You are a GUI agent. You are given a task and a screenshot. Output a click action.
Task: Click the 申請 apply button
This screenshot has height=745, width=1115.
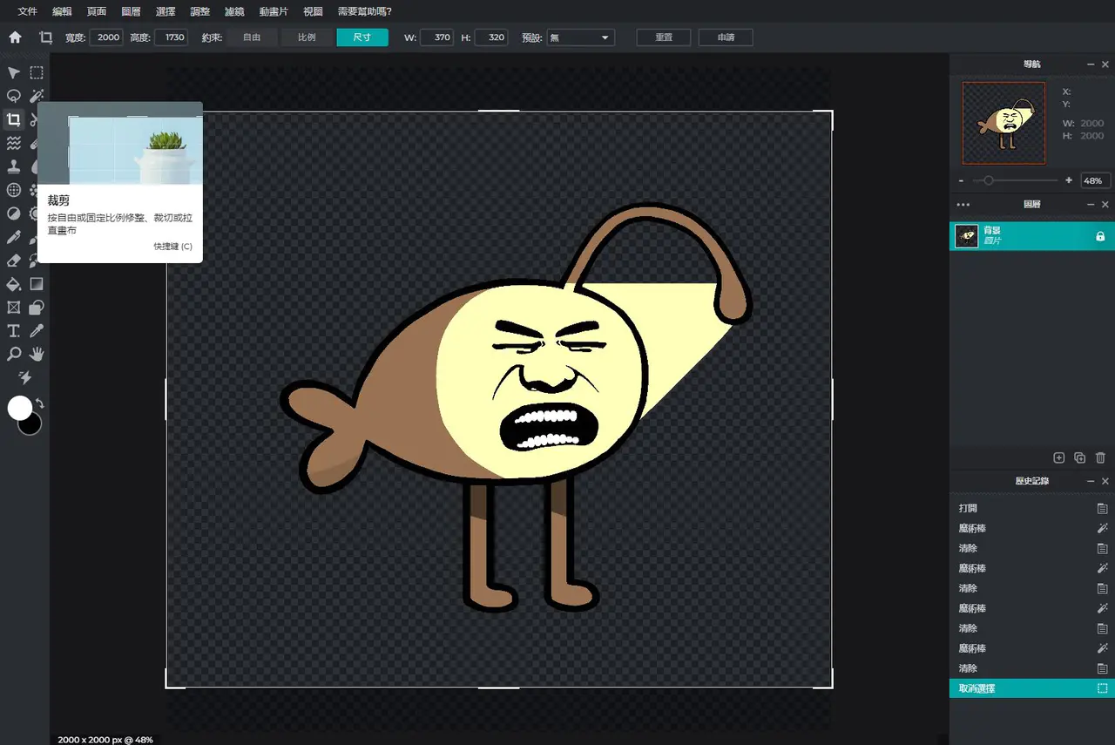[726, 37]
